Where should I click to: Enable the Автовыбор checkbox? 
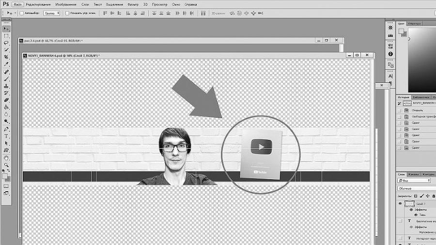coord(21,13)
